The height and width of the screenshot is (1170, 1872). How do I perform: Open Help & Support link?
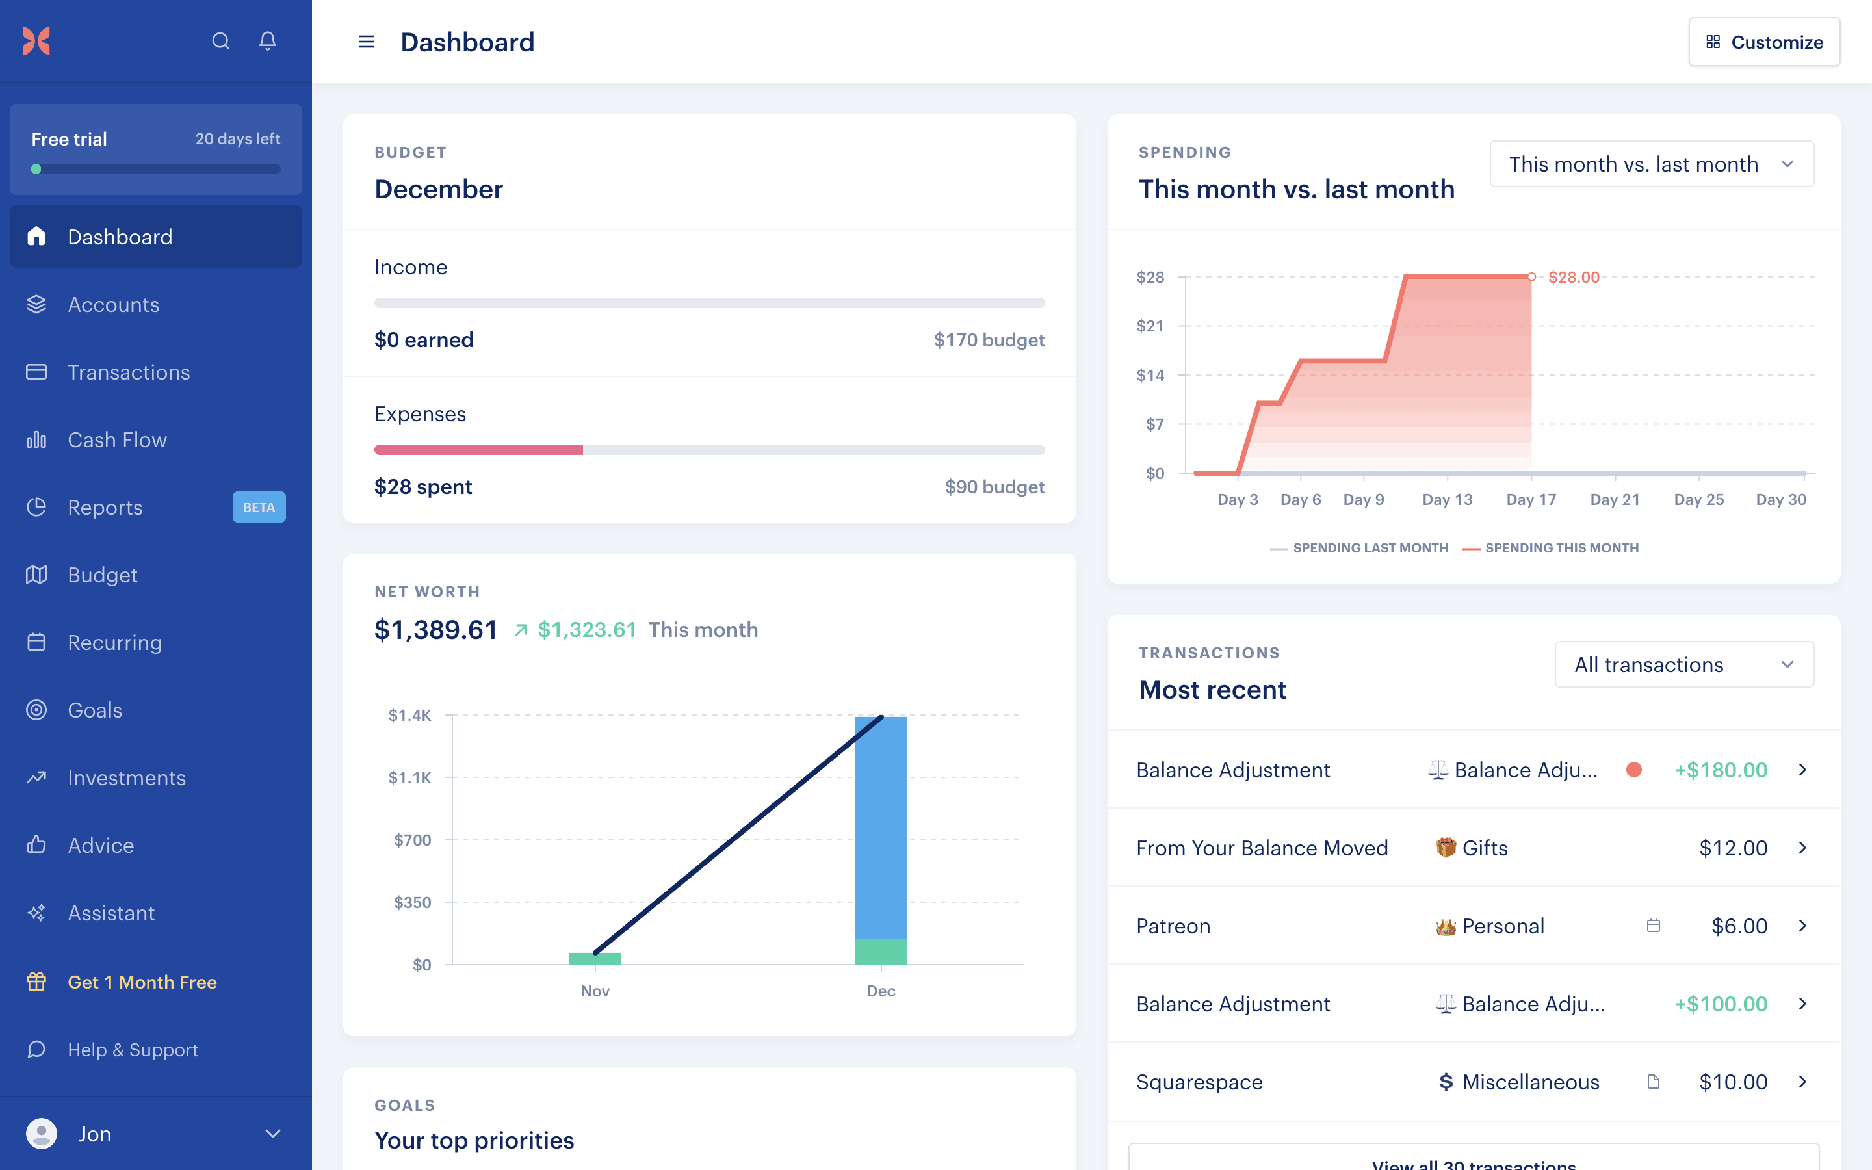pyautogui.click(x=133, y=1049)
